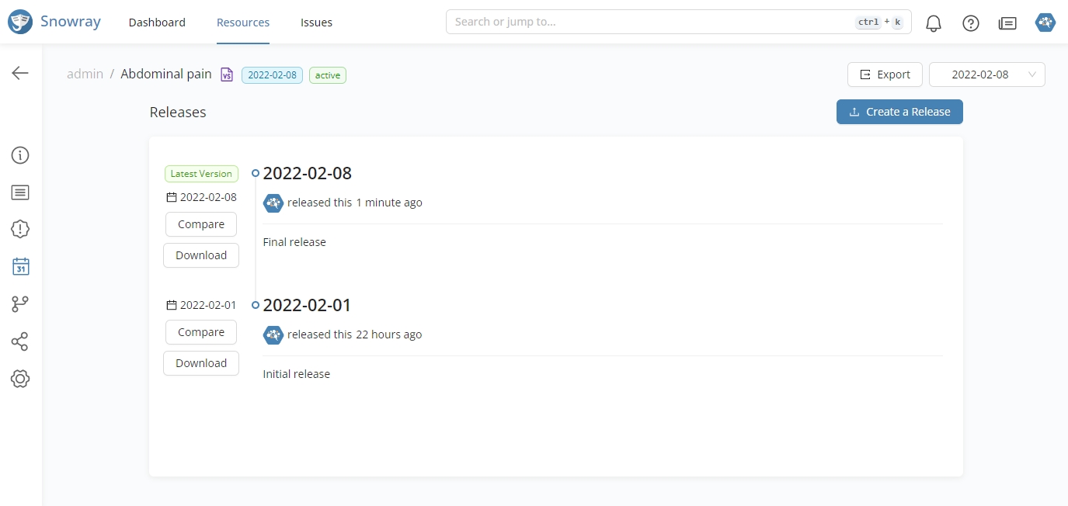The width and height of the screenshot is (1068, 506).
Task: Download the 2022-02-01 release
Action: click(201, 363)
